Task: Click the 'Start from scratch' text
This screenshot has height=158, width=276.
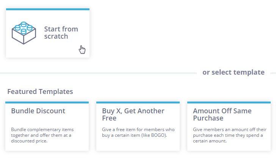Action: pyautogui.click(x=61, y=33)
